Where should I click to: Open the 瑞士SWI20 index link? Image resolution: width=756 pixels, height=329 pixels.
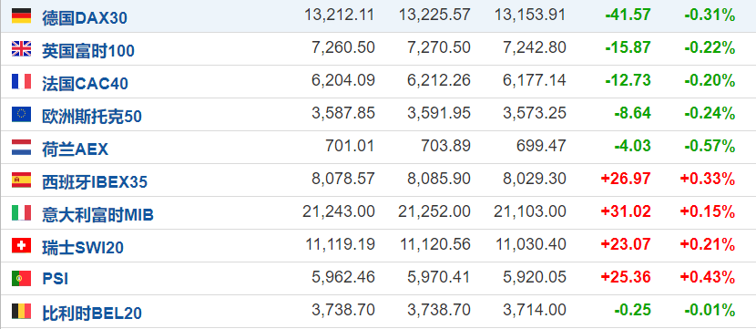coord(83,248)
